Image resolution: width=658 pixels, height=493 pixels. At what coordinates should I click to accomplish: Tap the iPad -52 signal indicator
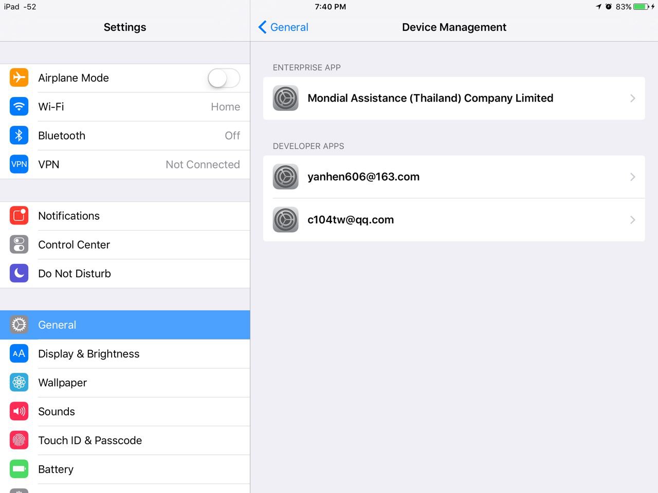(x=20, y=7)
